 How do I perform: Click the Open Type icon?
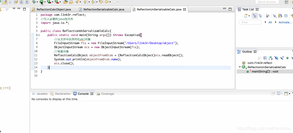tap(66, 2)
